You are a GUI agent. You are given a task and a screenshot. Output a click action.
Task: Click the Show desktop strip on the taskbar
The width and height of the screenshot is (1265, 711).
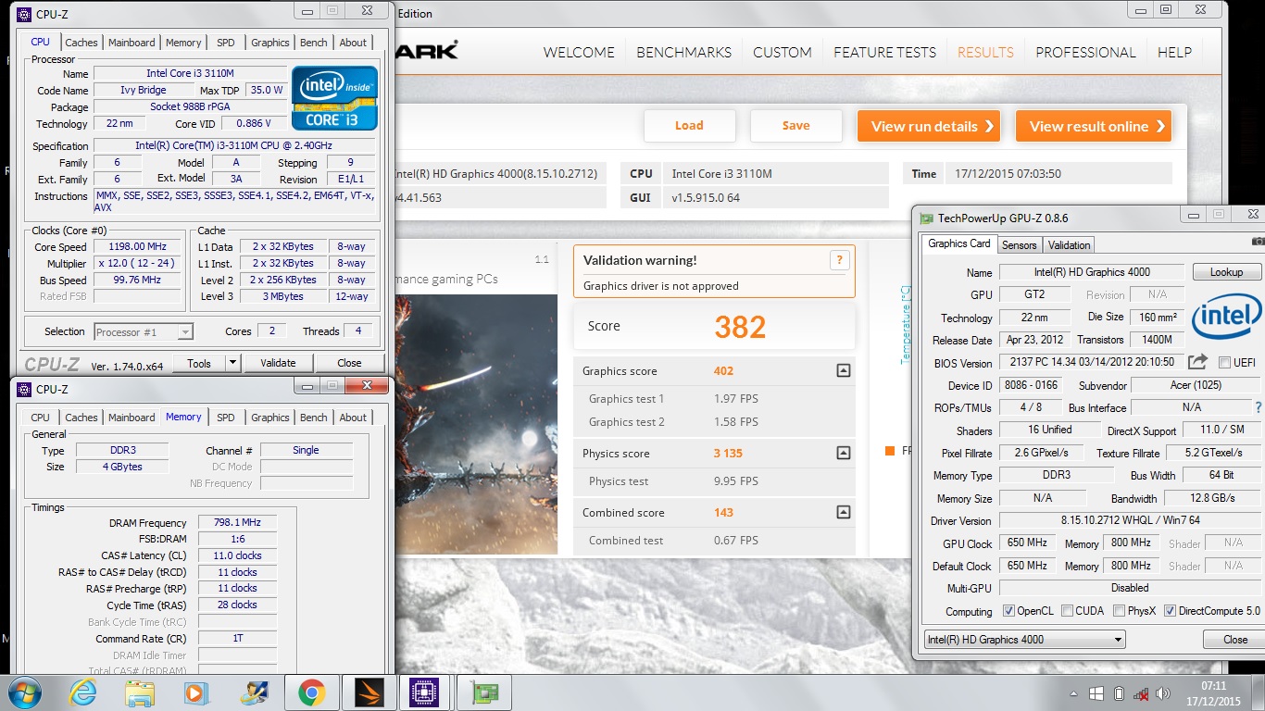tap(1259, 693)
